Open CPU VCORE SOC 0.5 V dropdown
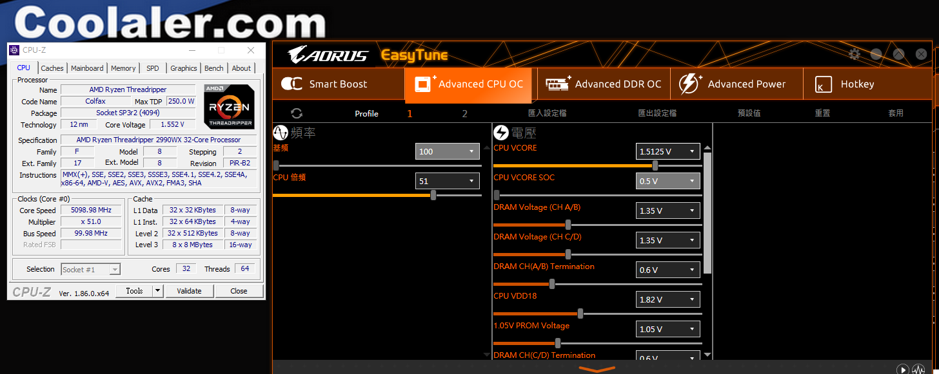939x374 pixels. pos(667,181)
